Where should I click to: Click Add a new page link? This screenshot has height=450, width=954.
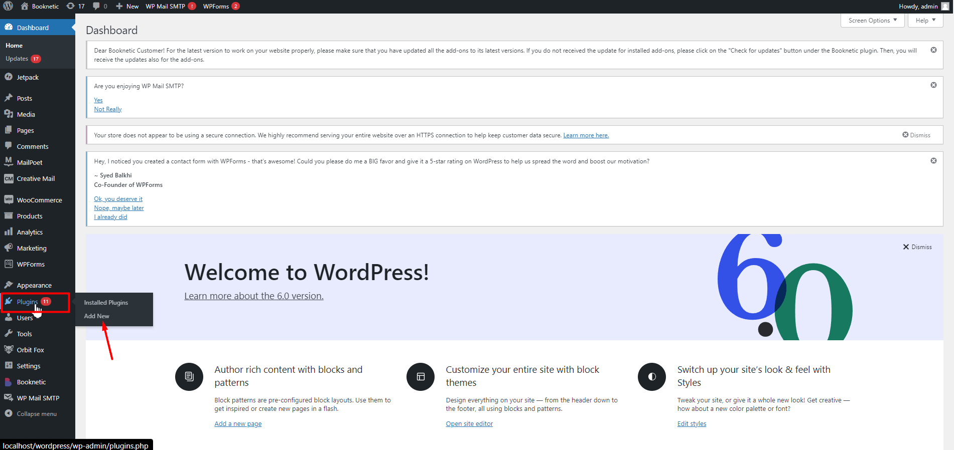coord(238,424)
